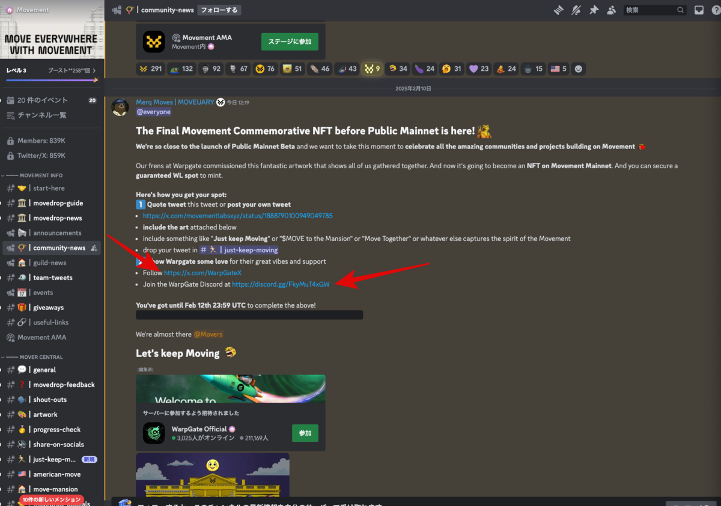The height and width of the screenshot is (506, 721).
Task: Toggle the notification mute bell icon
Action: tap(576, 10)
